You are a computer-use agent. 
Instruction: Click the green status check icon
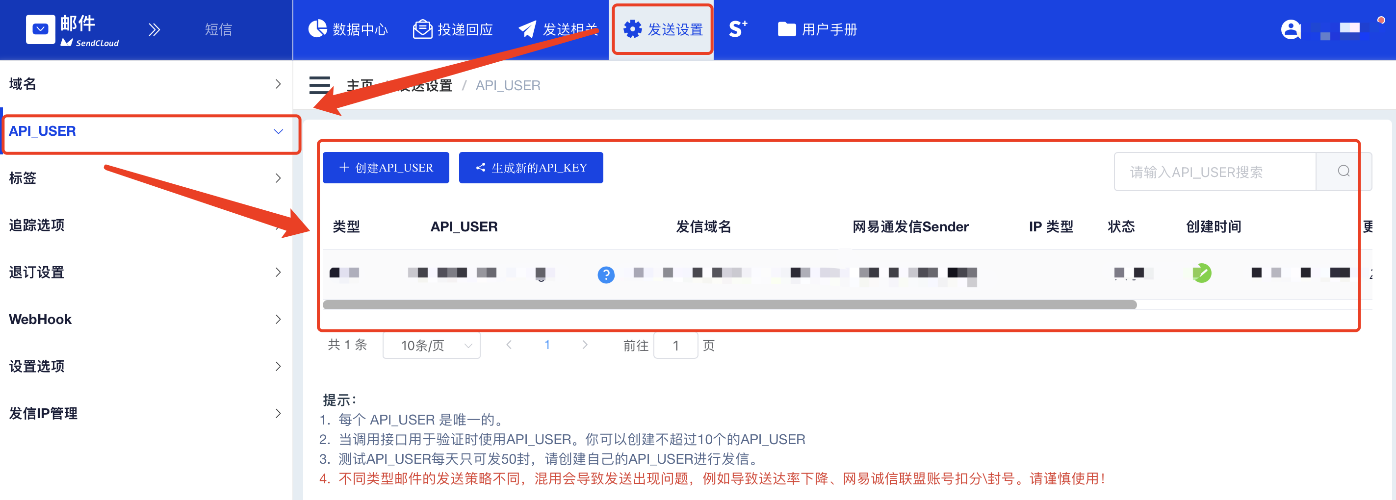tap(1201, 273)
